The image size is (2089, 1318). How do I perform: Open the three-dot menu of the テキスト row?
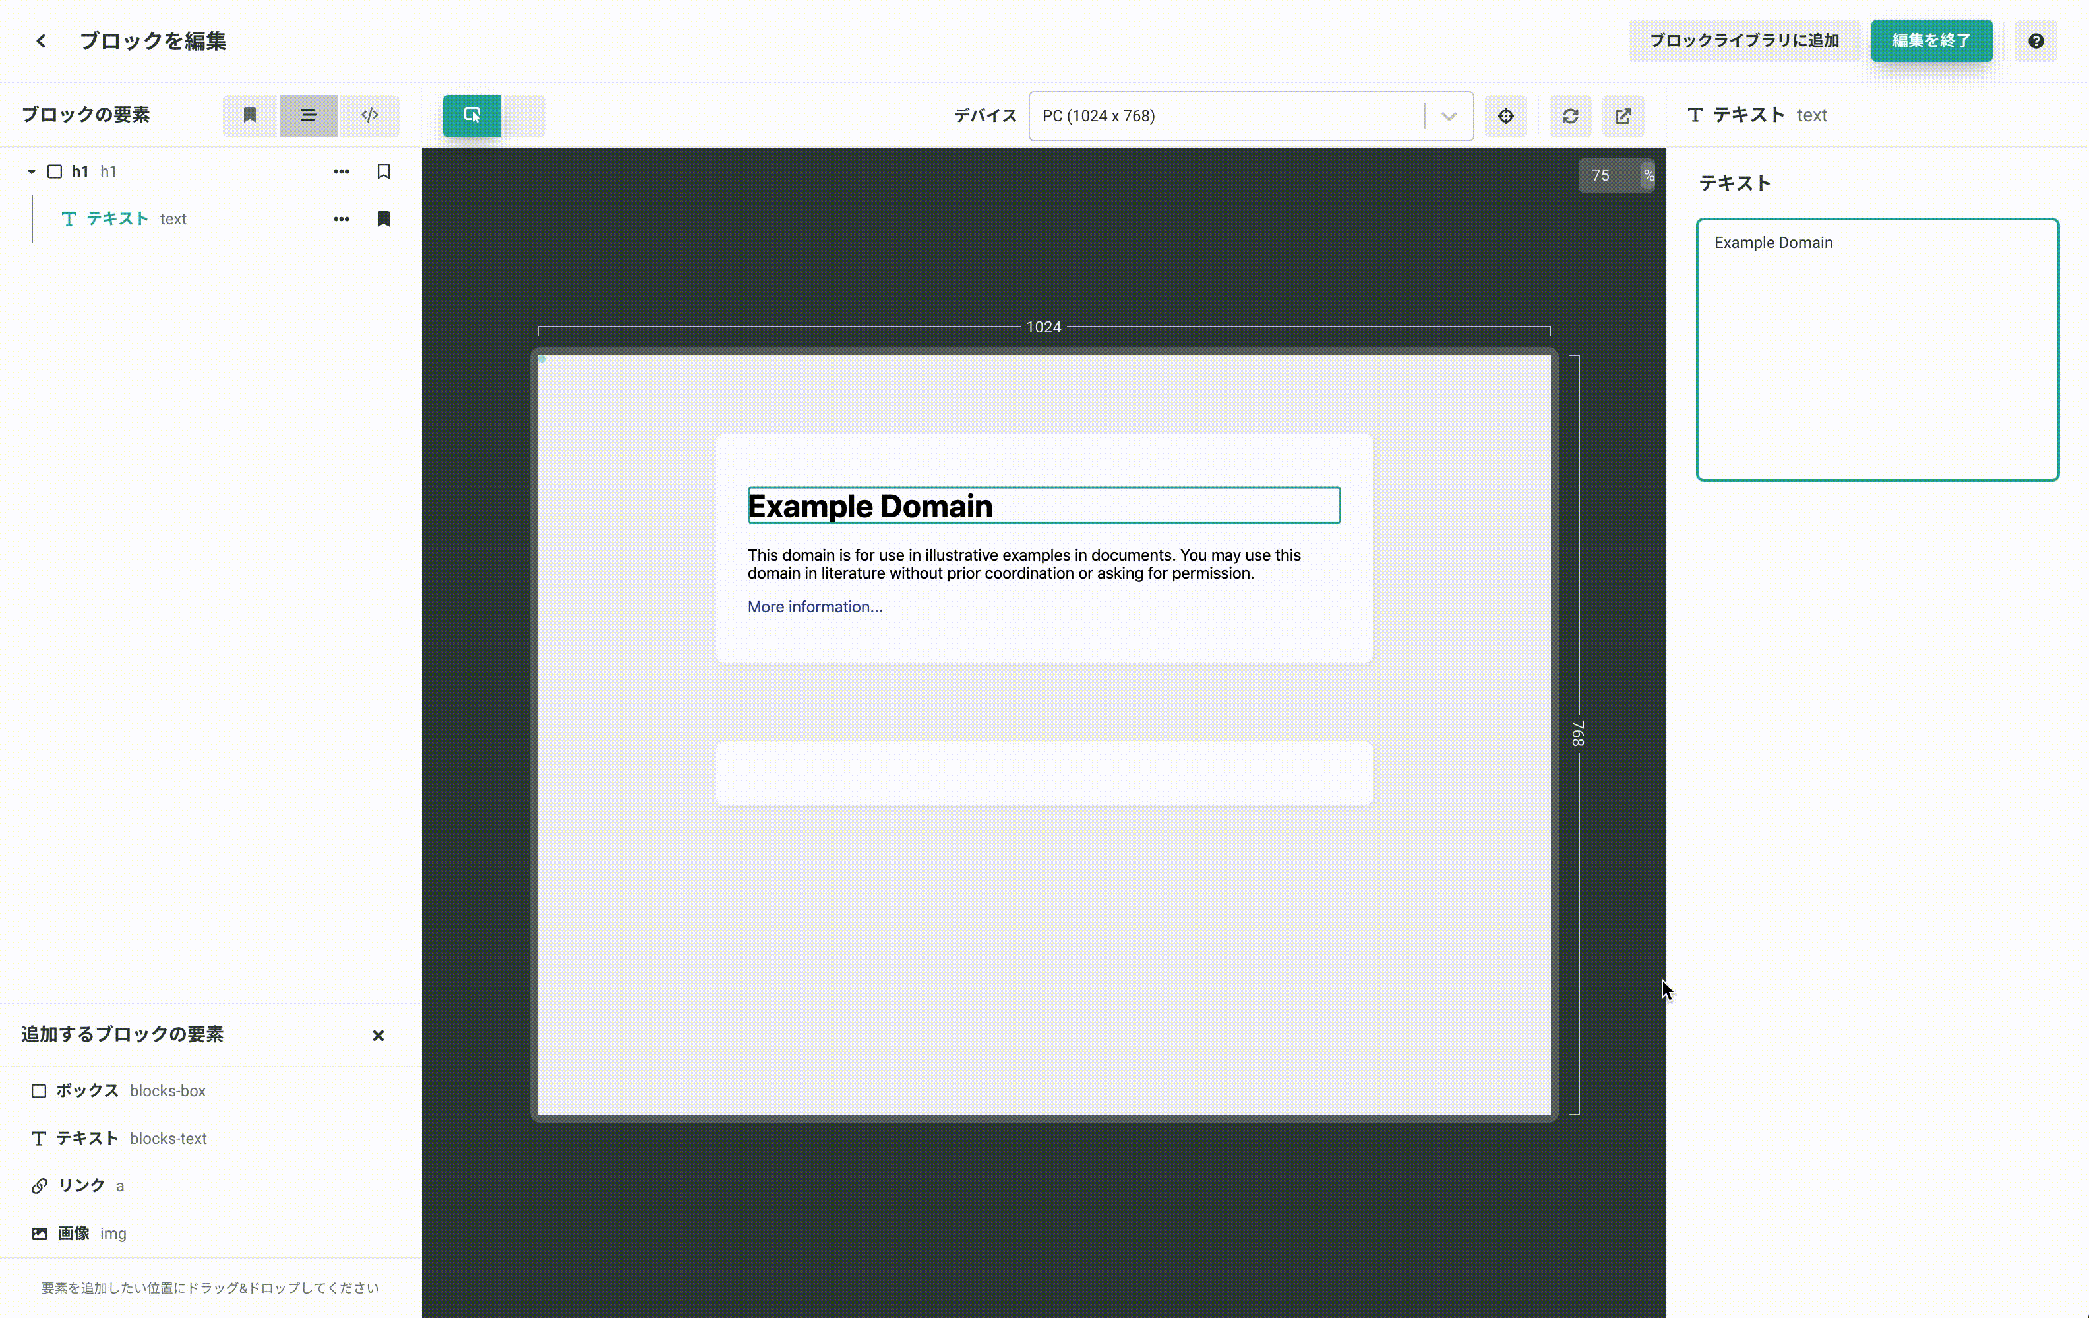click(x=341, y=218)
